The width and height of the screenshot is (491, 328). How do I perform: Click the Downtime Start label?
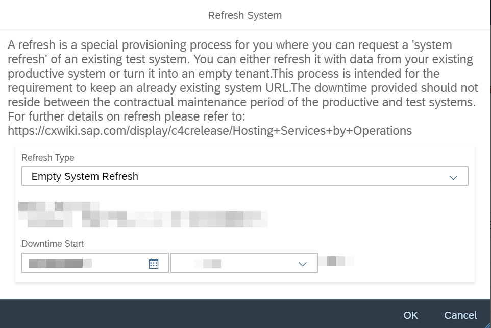[53, 244]
